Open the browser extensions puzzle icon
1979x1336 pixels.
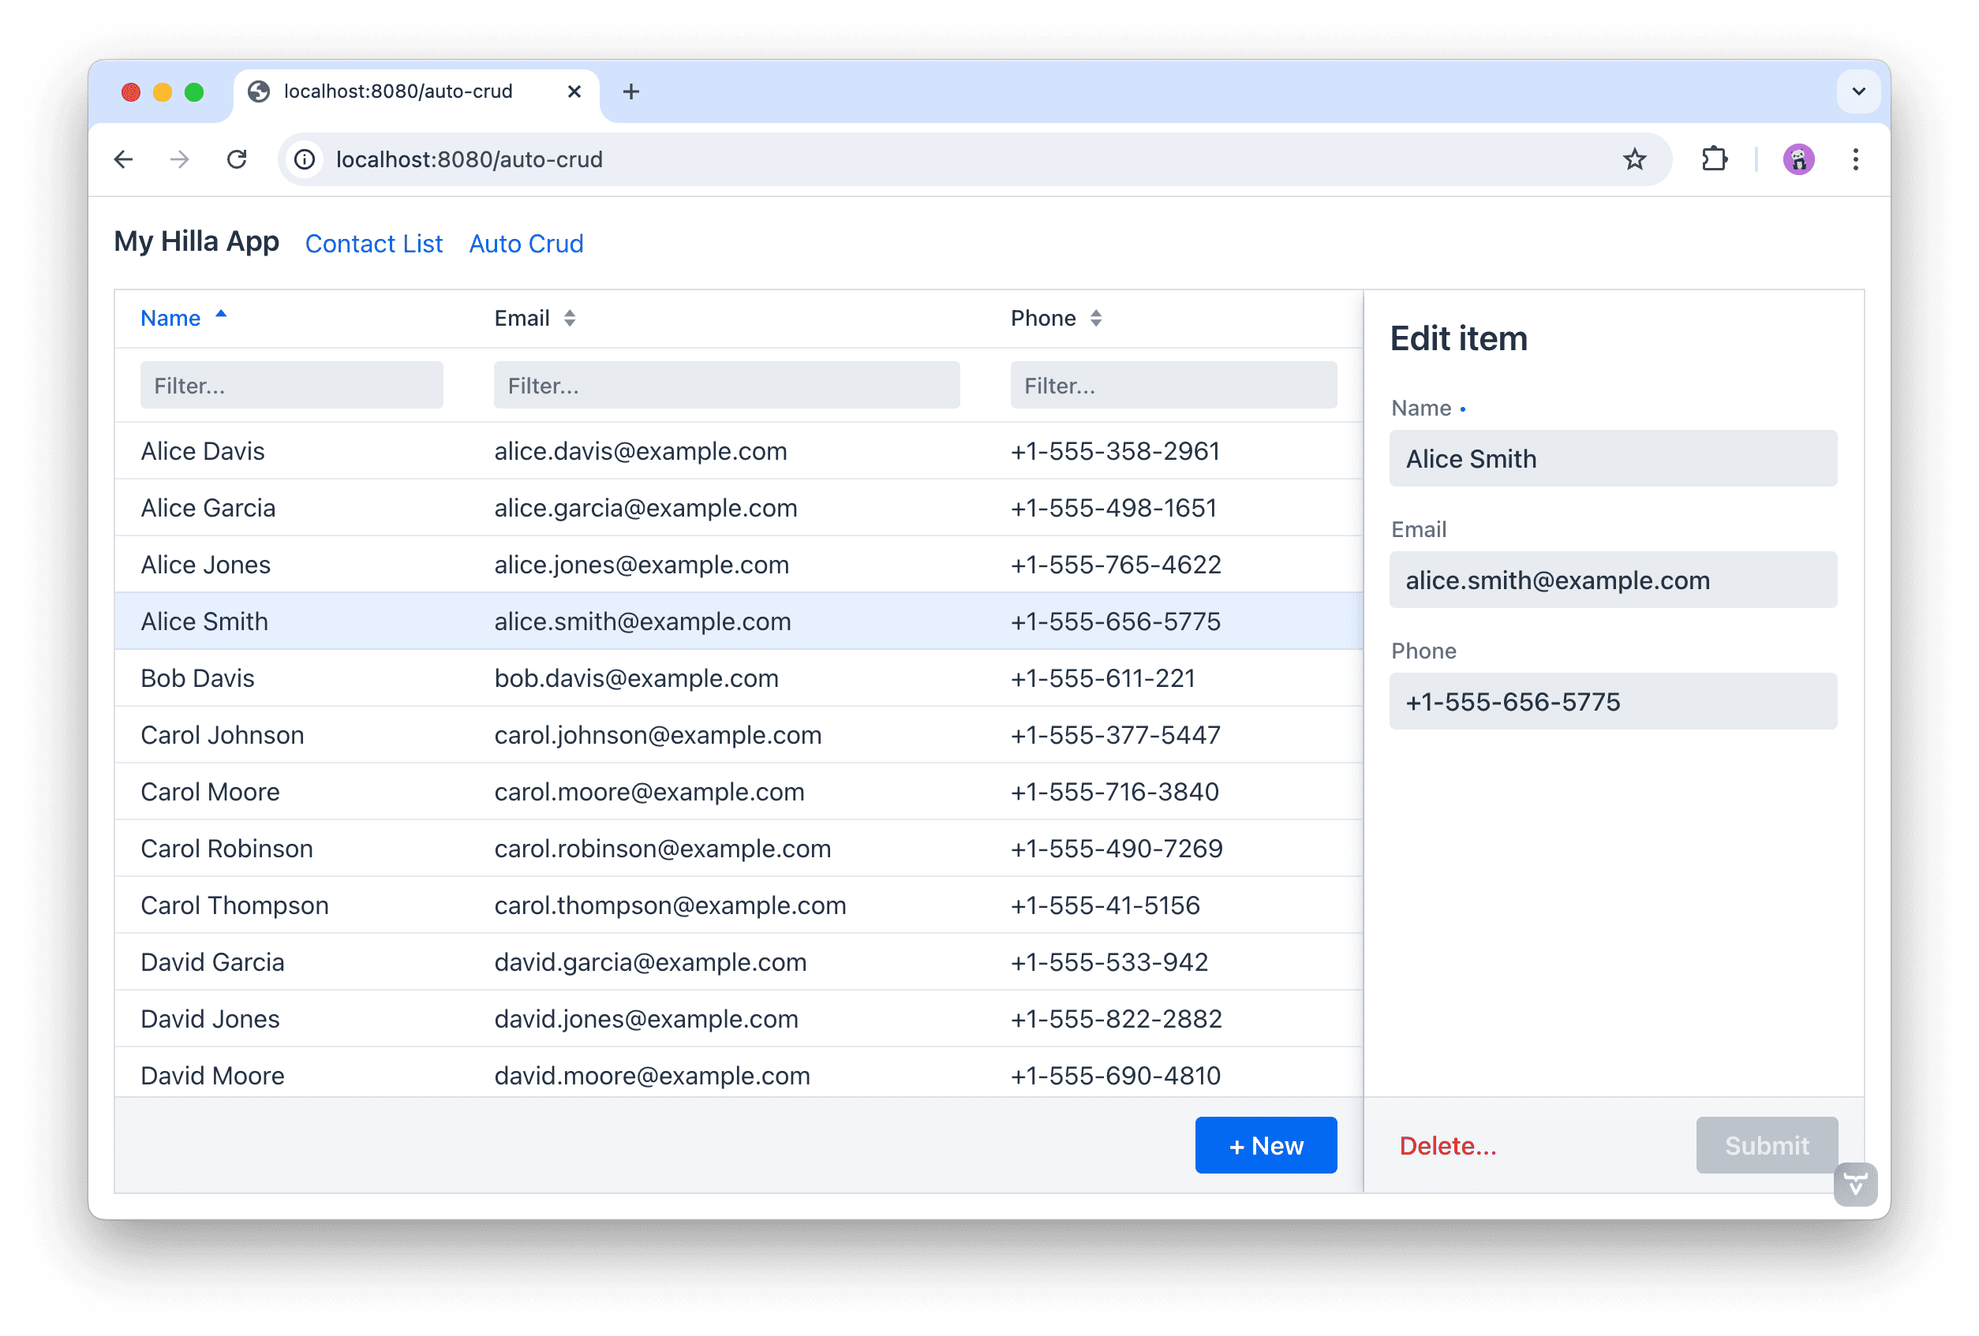coord(1713,159)
